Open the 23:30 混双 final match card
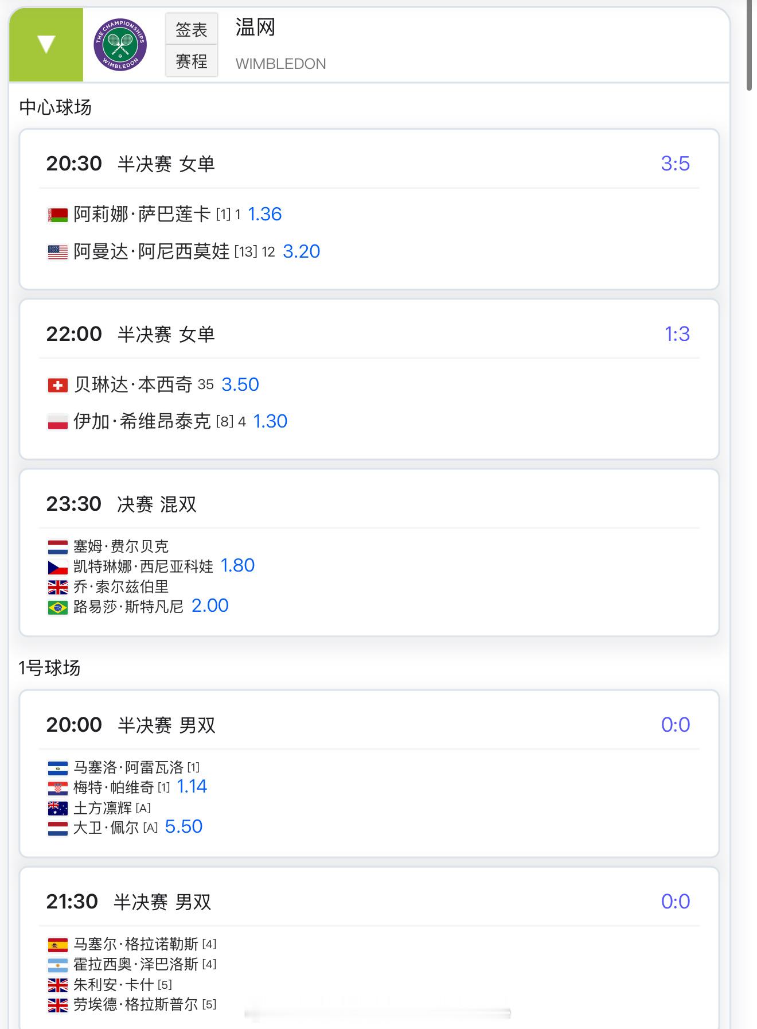 (x=369, y=553)
